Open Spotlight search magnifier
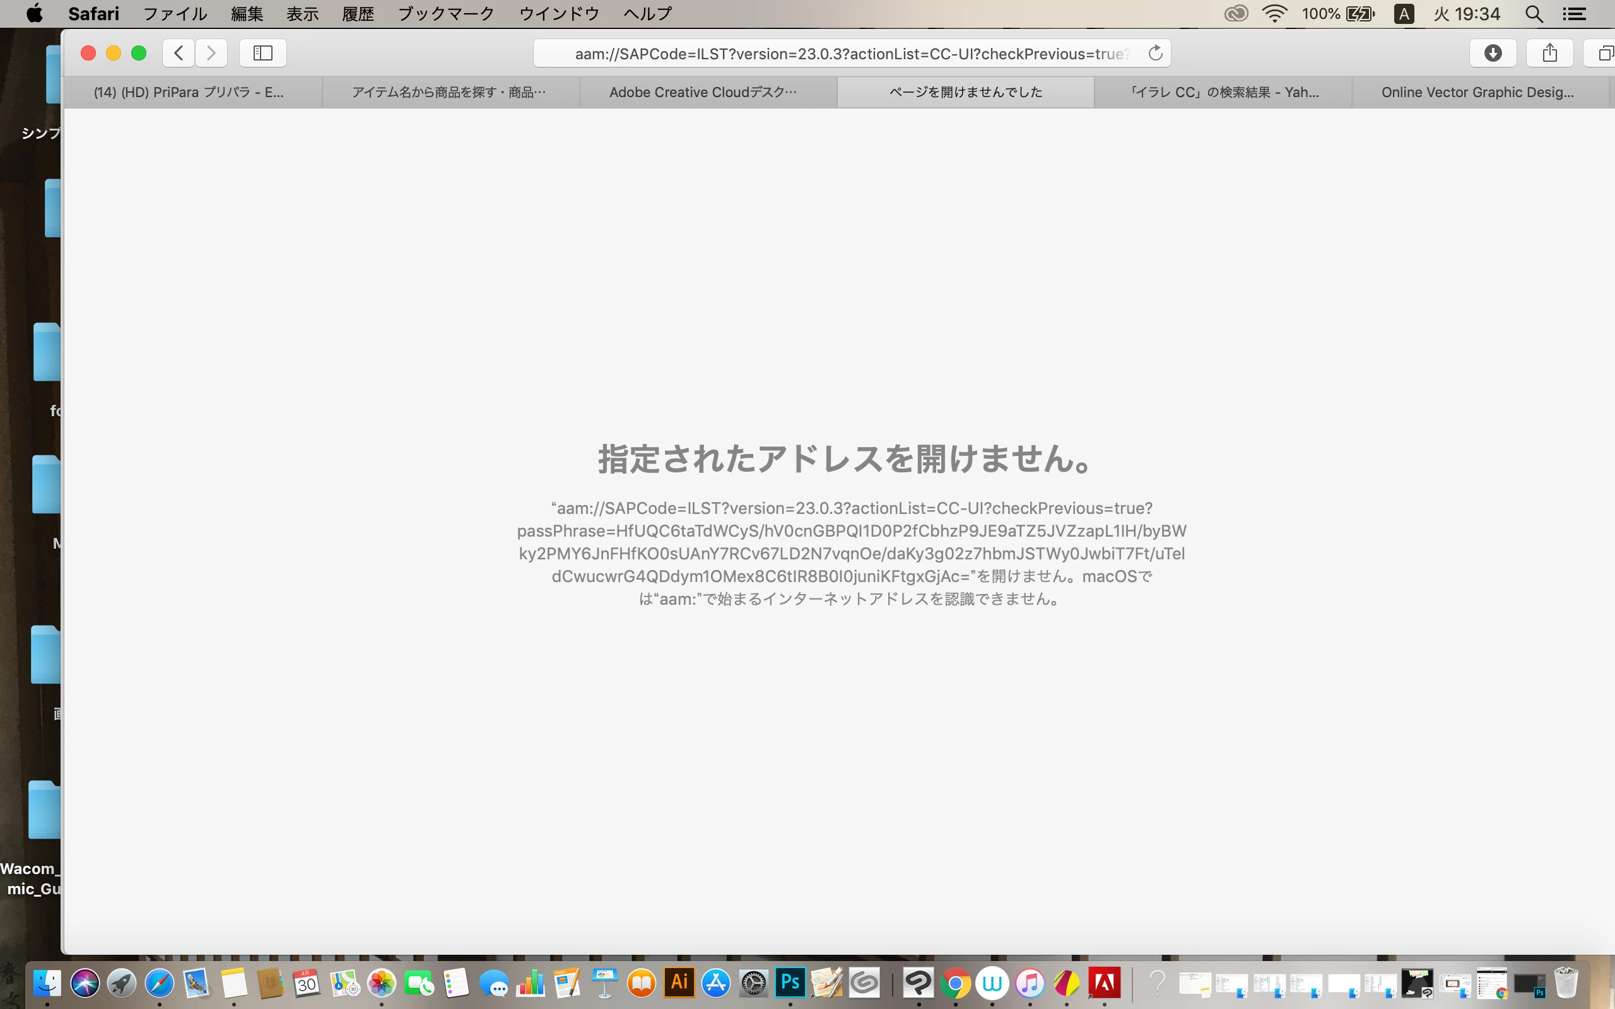Viewport: 1615px width, 1009px height. (1534, 13)
